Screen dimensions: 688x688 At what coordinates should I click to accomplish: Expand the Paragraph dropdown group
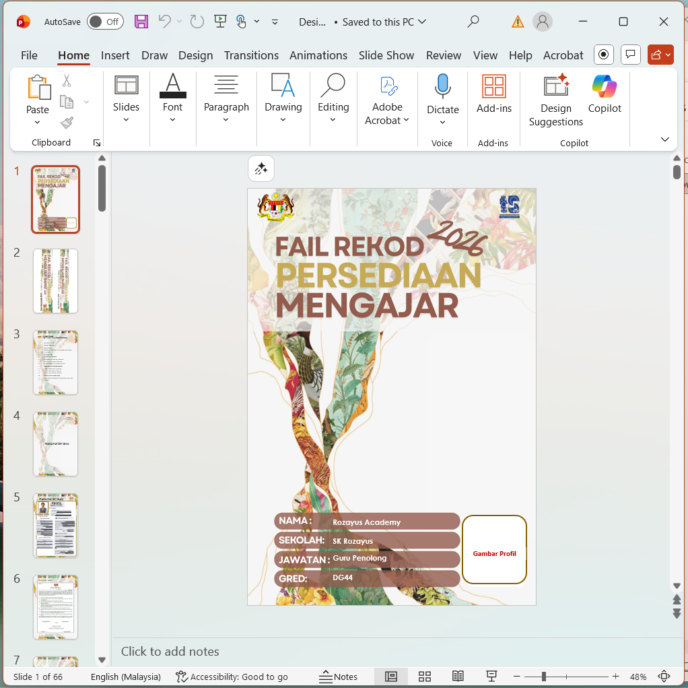pyautogui.click(x=226, y=119)
